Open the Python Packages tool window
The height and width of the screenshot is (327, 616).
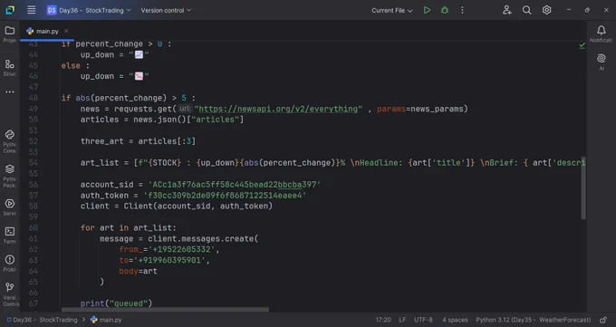[10, 176]
